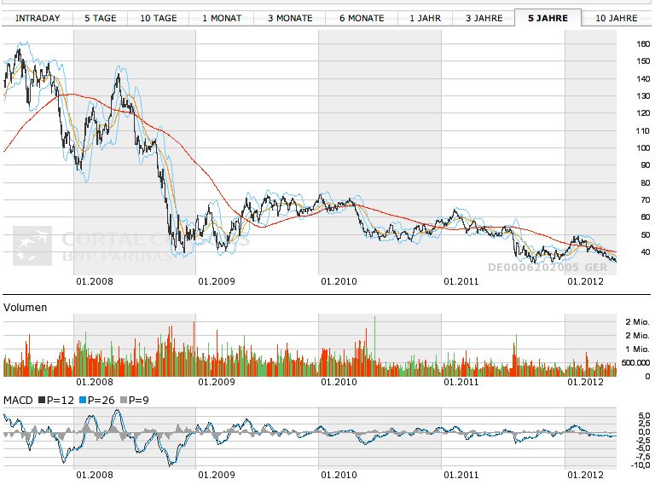
Task: Show the 1 MONAT chart view
Action: 222,18
